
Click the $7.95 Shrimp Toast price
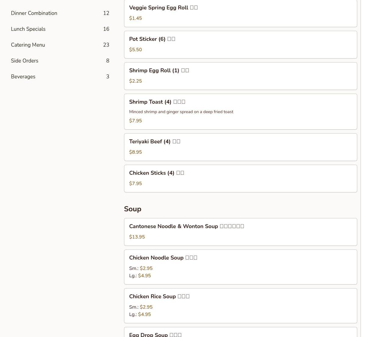coord(135,121)
